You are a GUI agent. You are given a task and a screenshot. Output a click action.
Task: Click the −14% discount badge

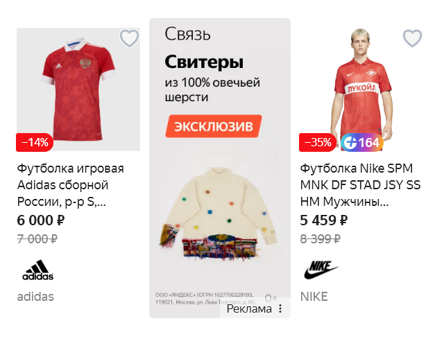click(35, 142)
